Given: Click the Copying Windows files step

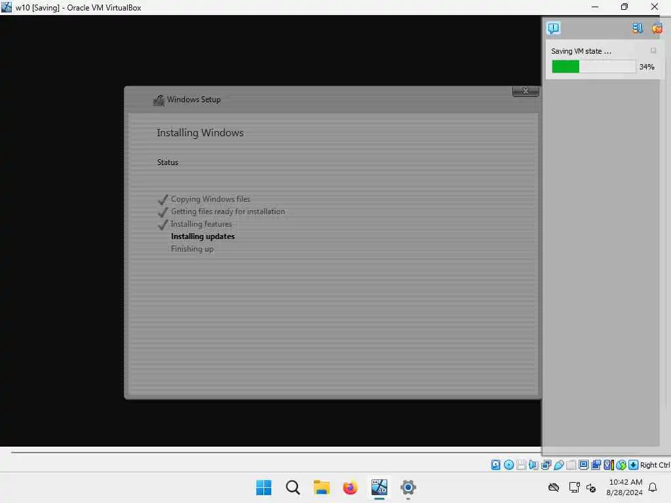Looking at the screenshot, I should click(210, 199).
